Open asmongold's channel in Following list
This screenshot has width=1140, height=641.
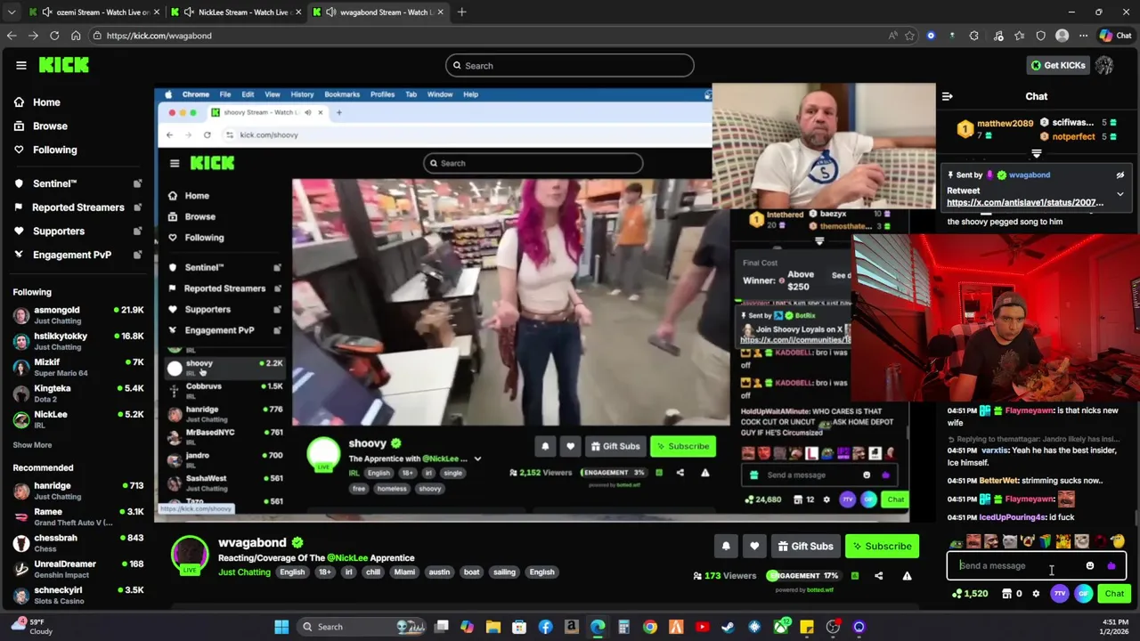(x=77, y=315)
